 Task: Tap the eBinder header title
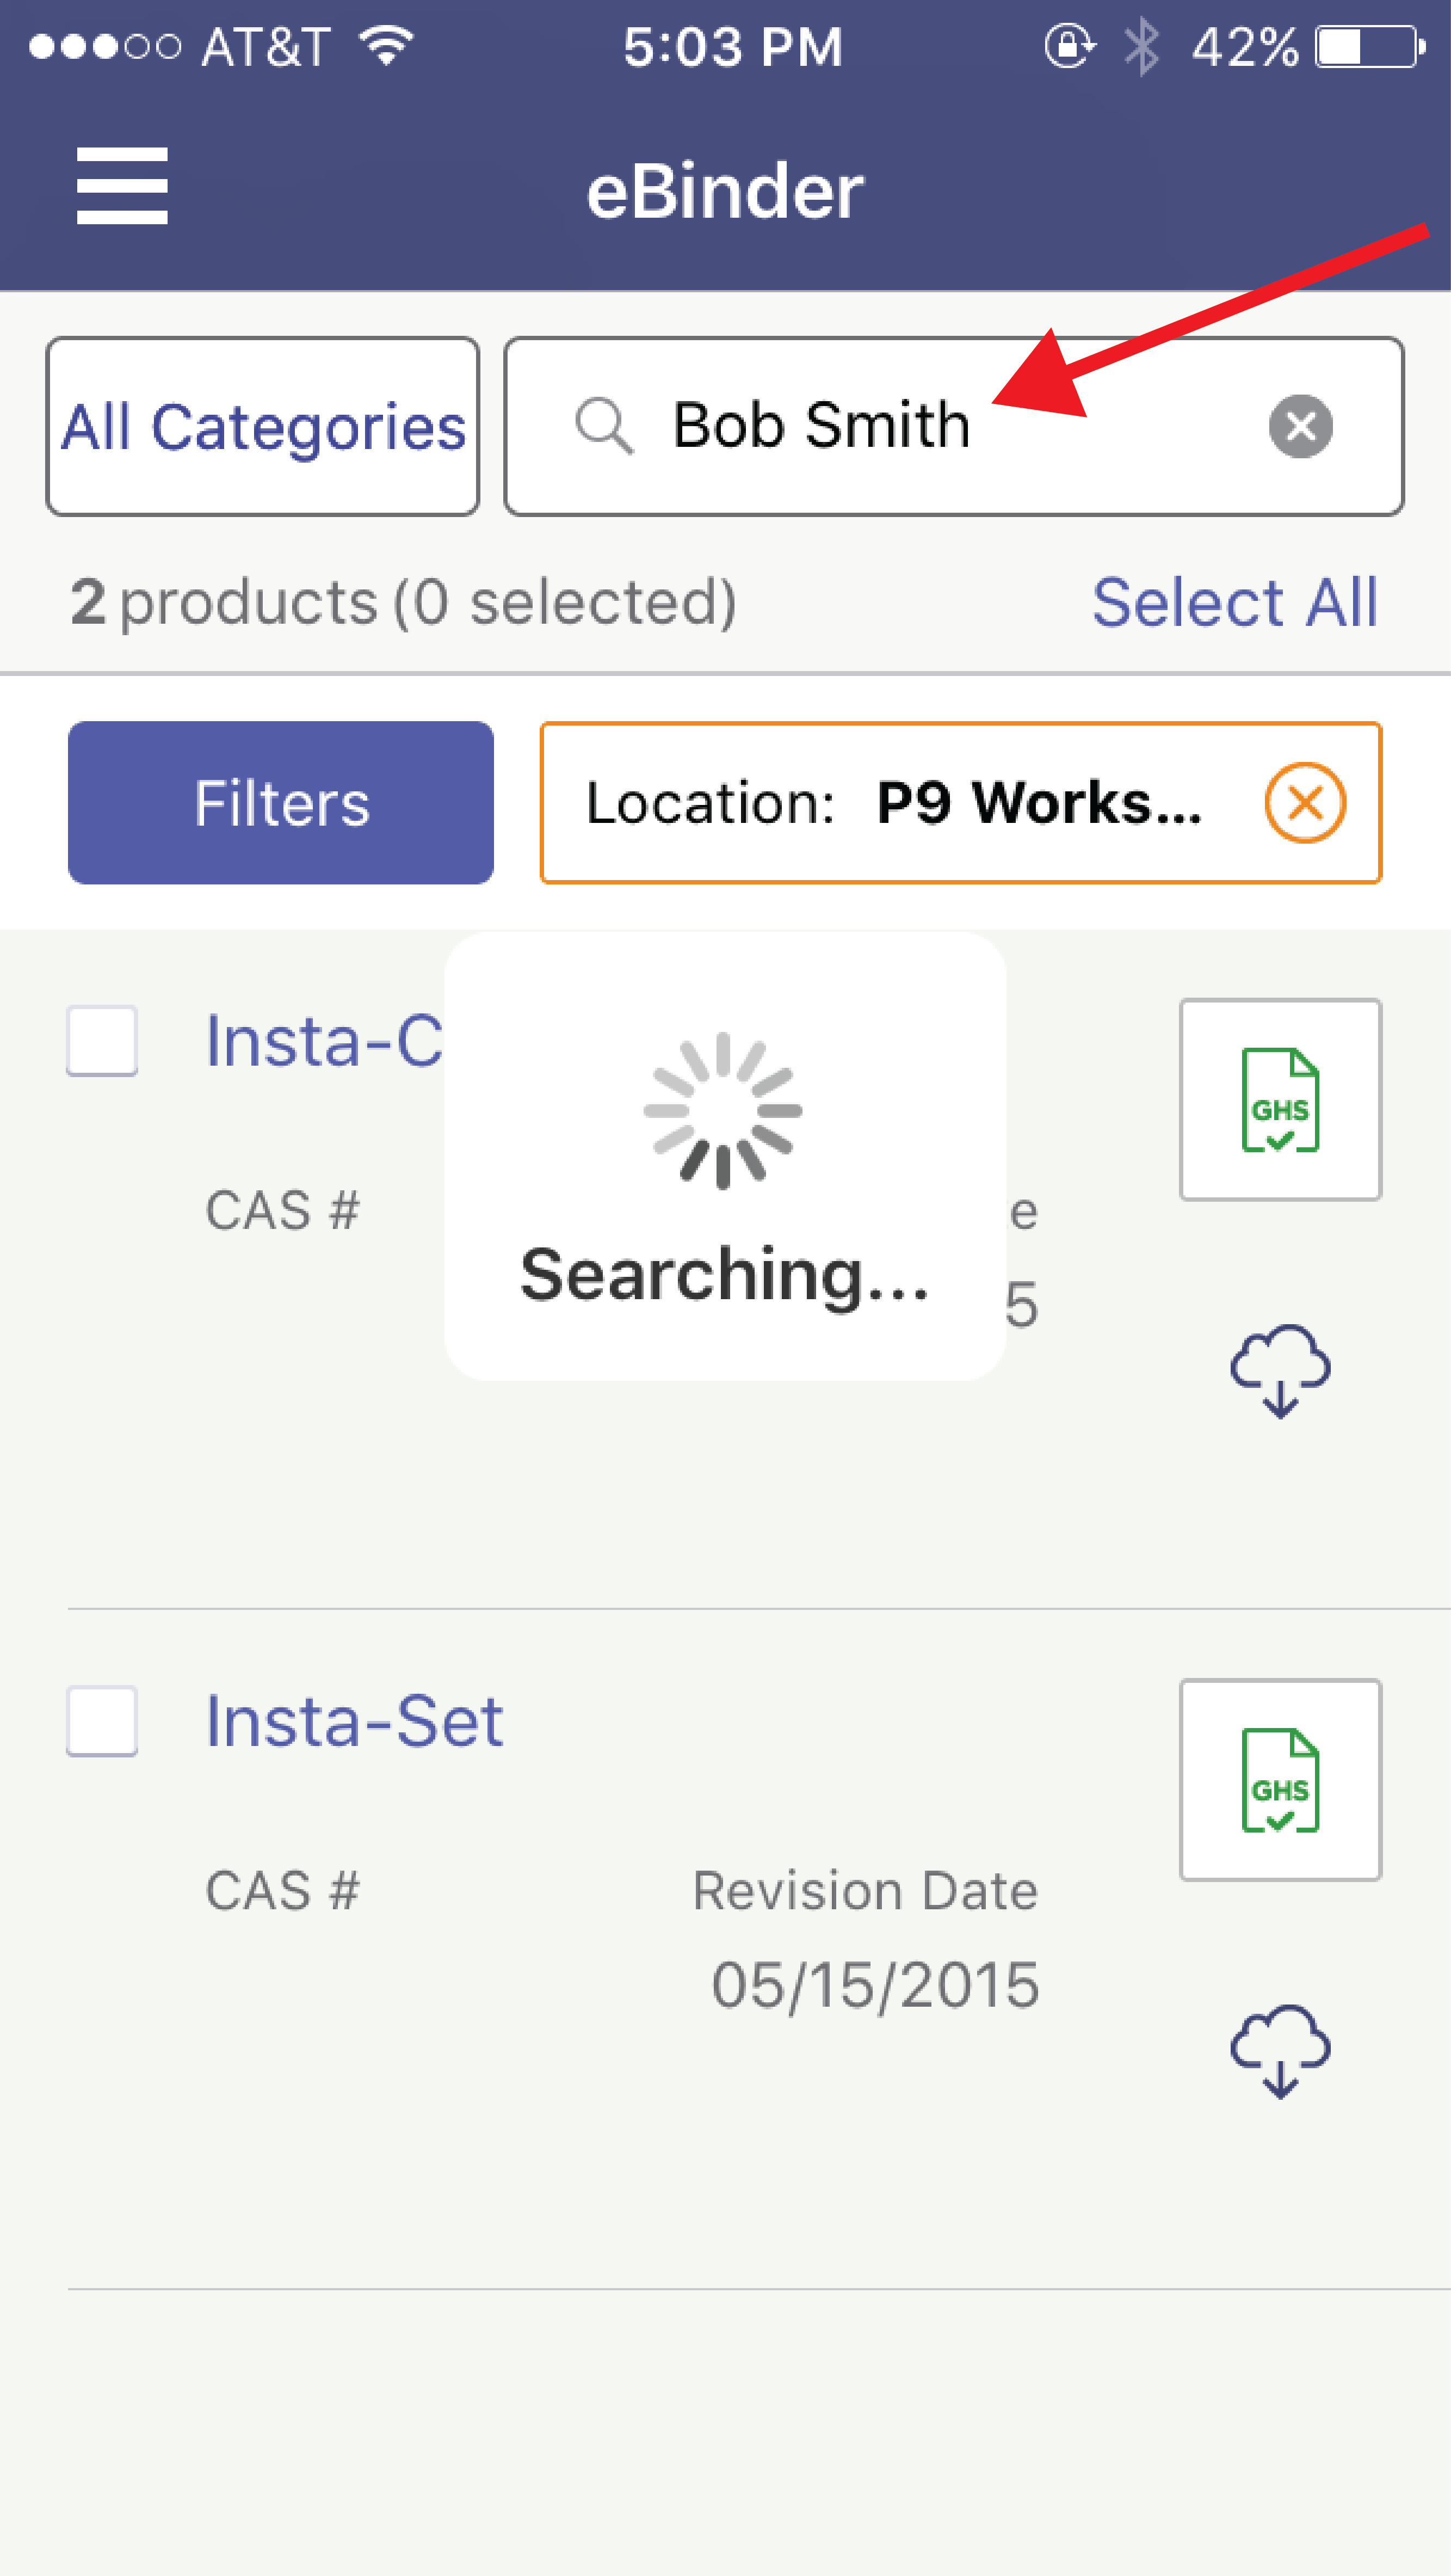pyautogui.click(x=725, y=191)
